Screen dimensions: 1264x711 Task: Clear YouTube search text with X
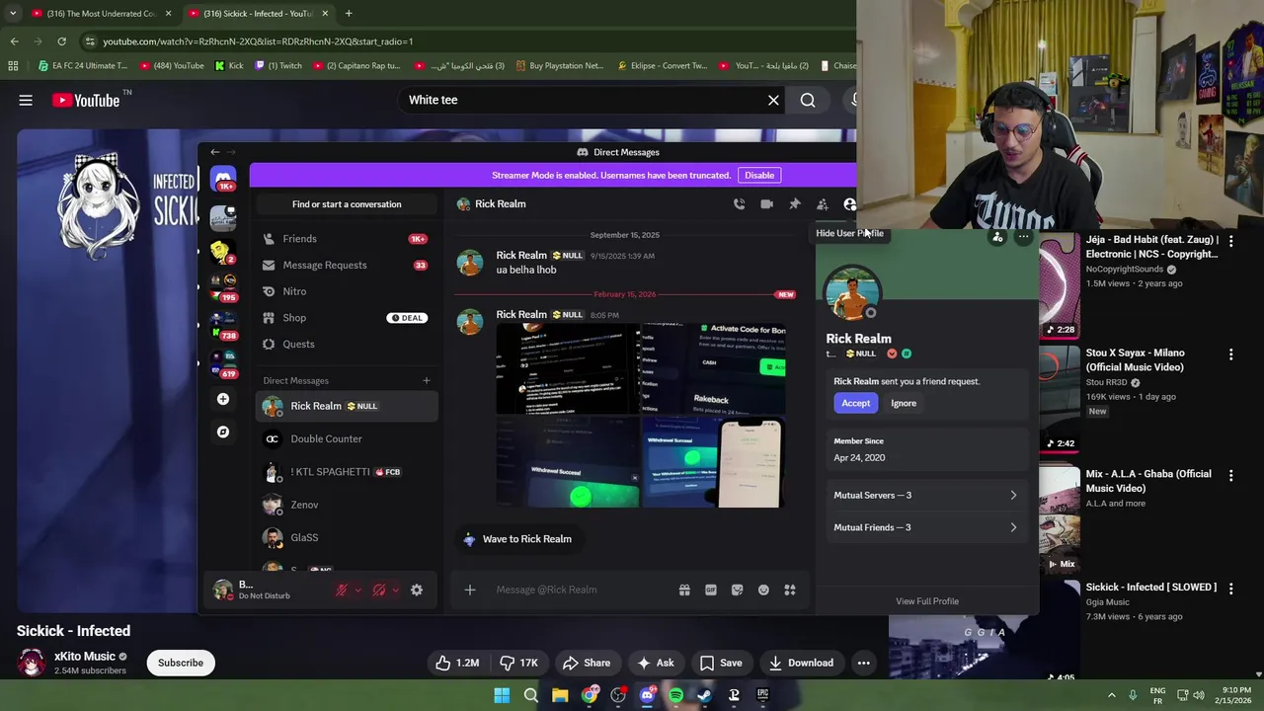click(773, 100)
